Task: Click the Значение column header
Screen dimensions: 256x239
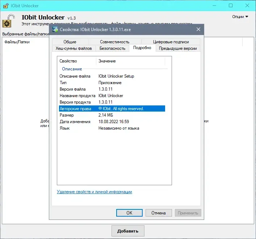Action: 131,61
